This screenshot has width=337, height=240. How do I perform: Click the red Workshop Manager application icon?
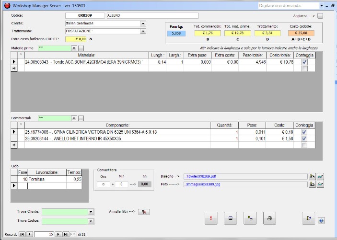point(7,6)
